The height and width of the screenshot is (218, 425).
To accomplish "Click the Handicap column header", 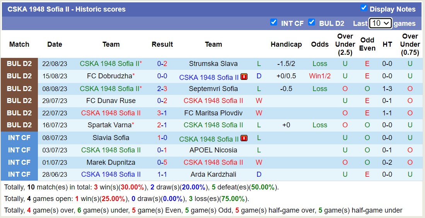I will click(x=286, y=44).
